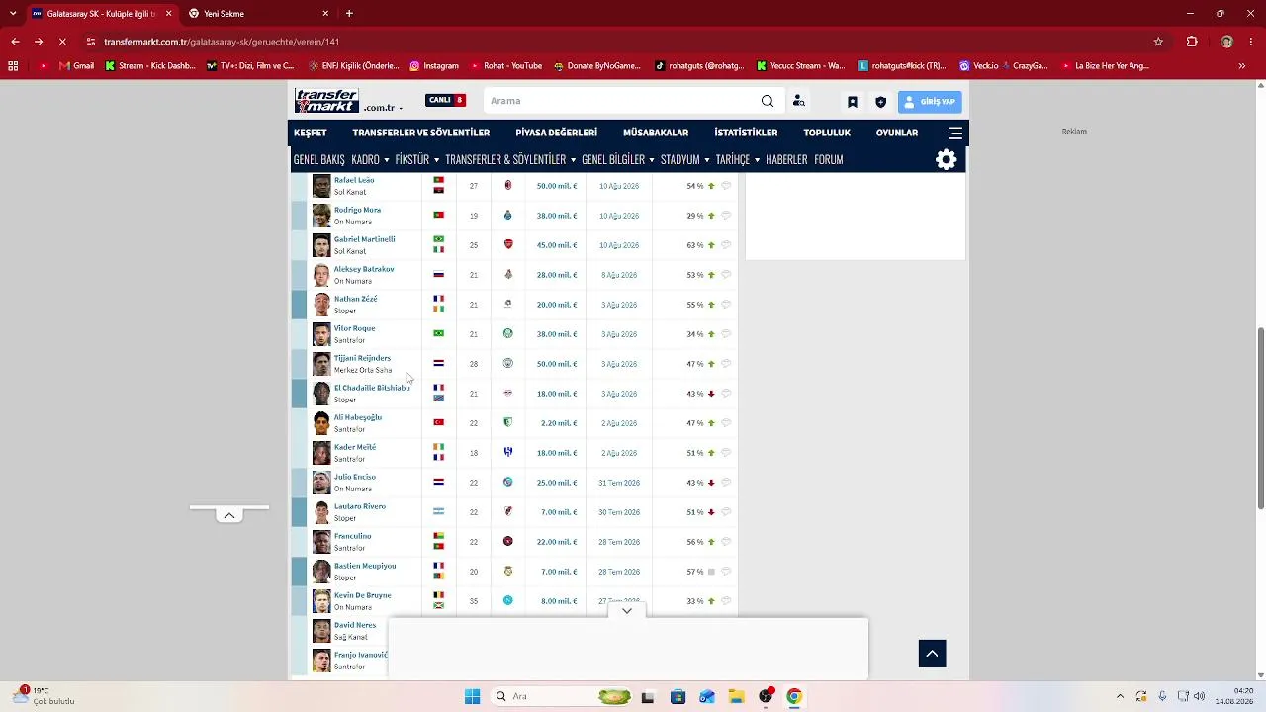
Task: Click the shield icon in the header
Action: point(881,102)
